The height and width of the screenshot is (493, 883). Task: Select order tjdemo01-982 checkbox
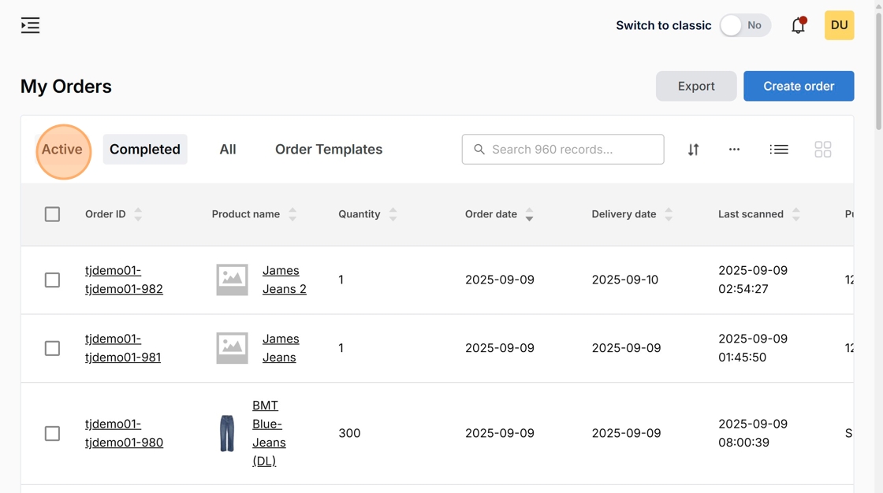tap(52, 280)
